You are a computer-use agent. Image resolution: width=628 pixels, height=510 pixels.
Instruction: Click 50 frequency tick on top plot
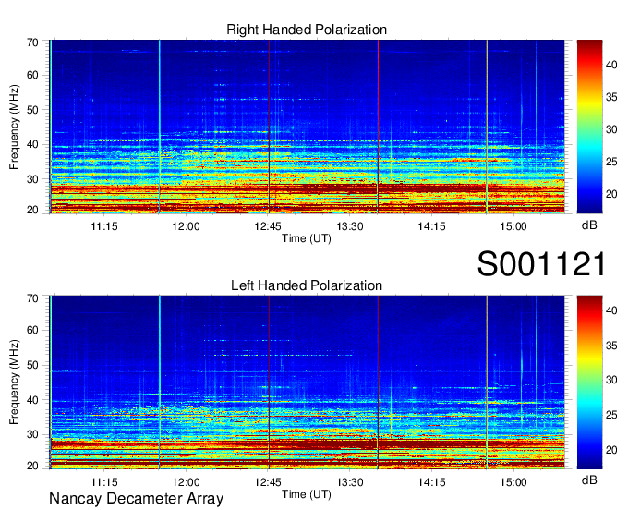point(32,110)
